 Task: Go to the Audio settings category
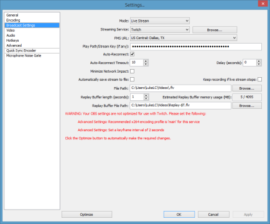(32, 35)
